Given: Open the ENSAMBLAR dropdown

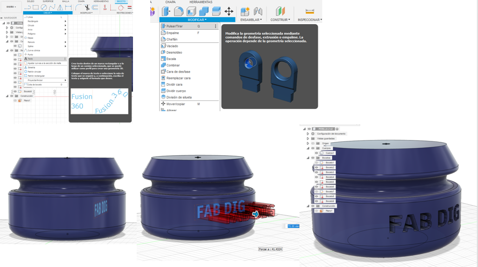Looking at the screenshot, I should (251, 20).
